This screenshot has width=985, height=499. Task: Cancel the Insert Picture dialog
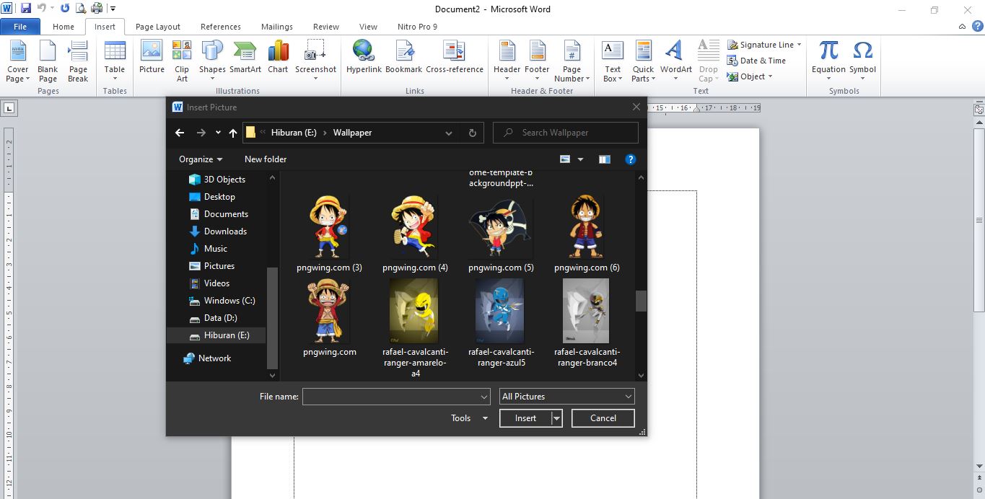click(x=603, y=418)
